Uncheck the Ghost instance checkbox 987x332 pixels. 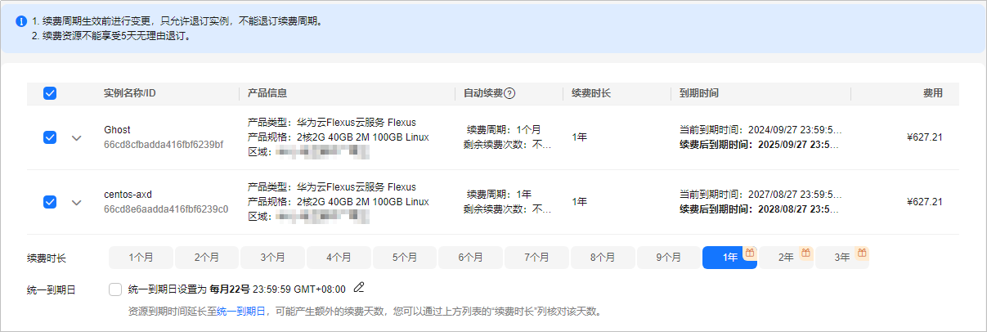coord(50,137)
